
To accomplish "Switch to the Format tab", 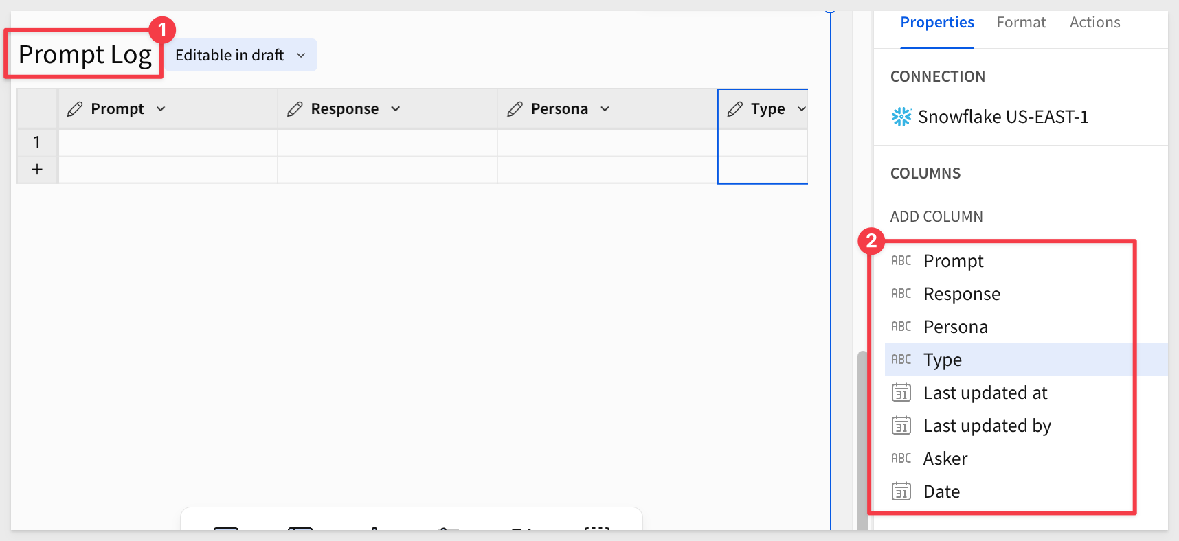I will point(1021,23).
